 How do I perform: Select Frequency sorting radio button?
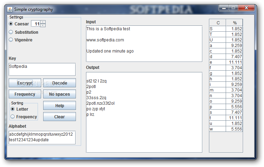coord(13,117)
